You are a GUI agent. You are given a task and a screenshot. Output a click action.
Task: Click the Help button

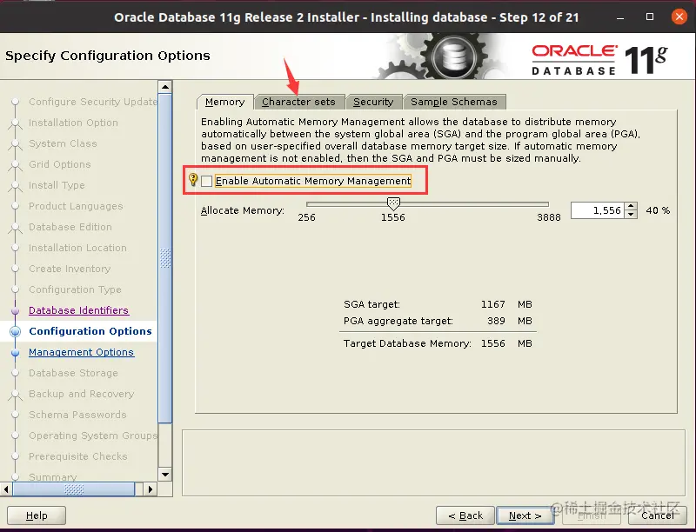point(37,515)
